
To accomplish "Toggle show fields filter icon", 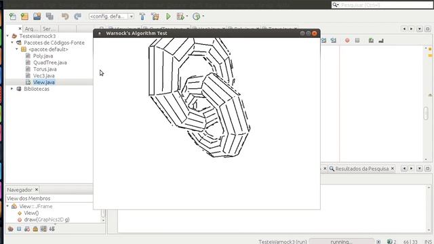I will tap(19, 229).
